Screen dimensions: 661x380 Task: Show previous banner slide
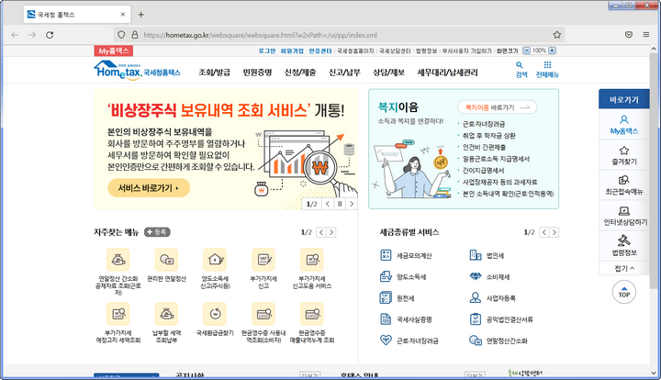tap(328, 204)
